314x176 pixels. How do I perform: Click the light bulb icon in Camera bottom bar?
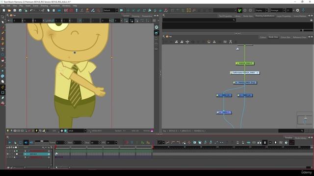tap(8, 131)
